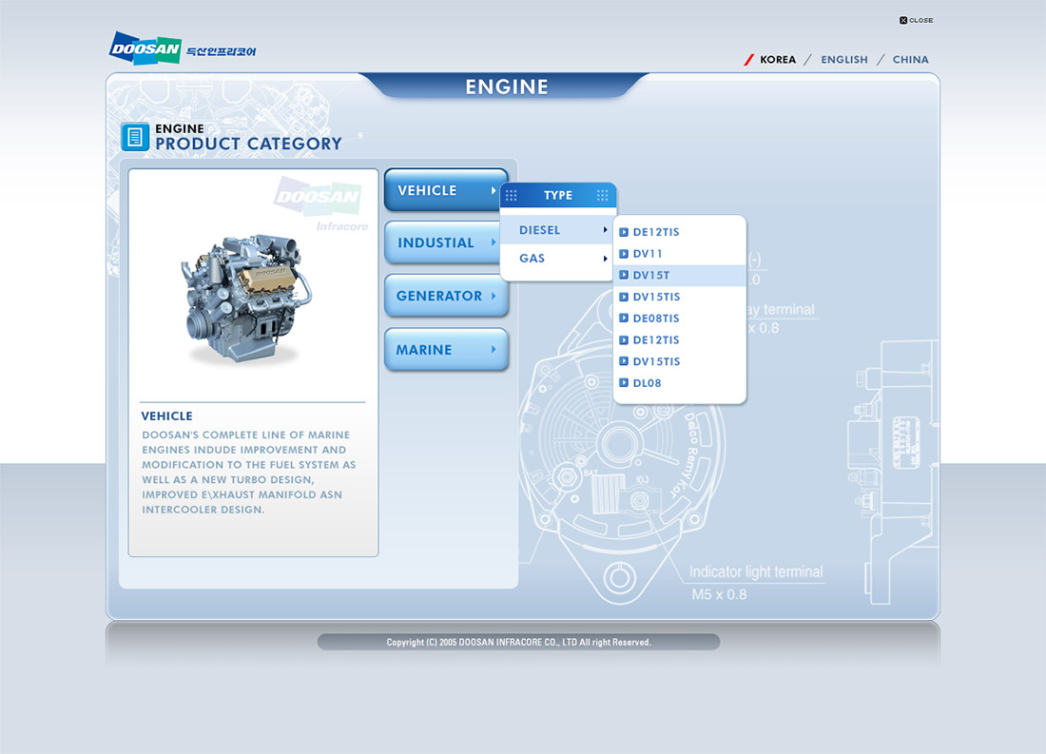The height and width of the screenshot is (754, 1046).
Task: Switch language to ENGLISH
Action: point(843,59)
